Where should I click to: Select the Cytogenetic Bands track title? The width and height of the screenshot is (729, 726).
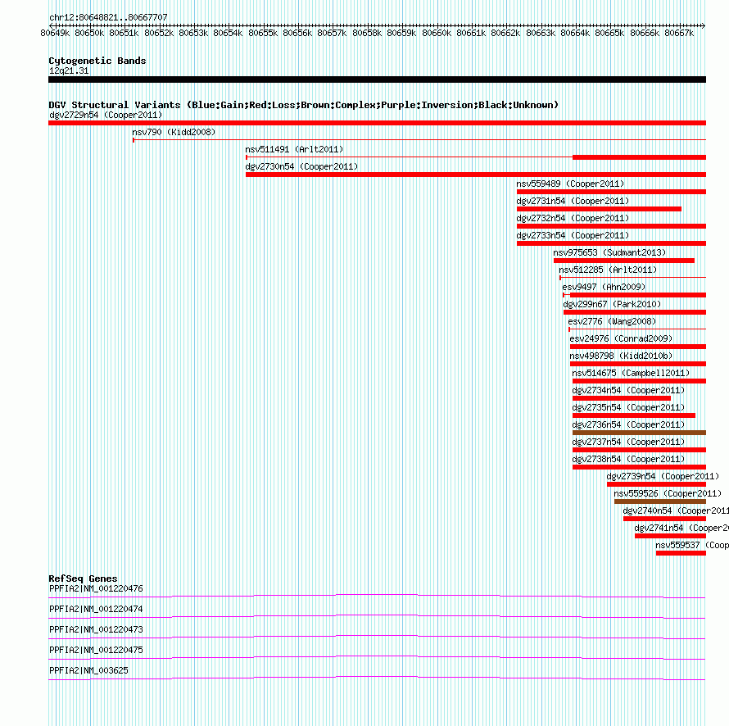[97, 61]
